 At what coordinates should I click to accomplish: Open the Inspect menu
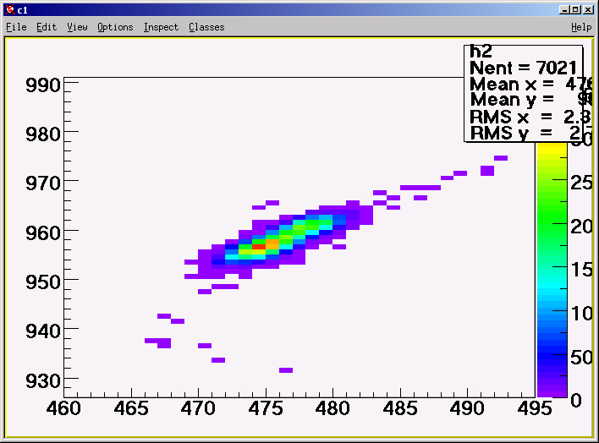click(x=161, y=27)
